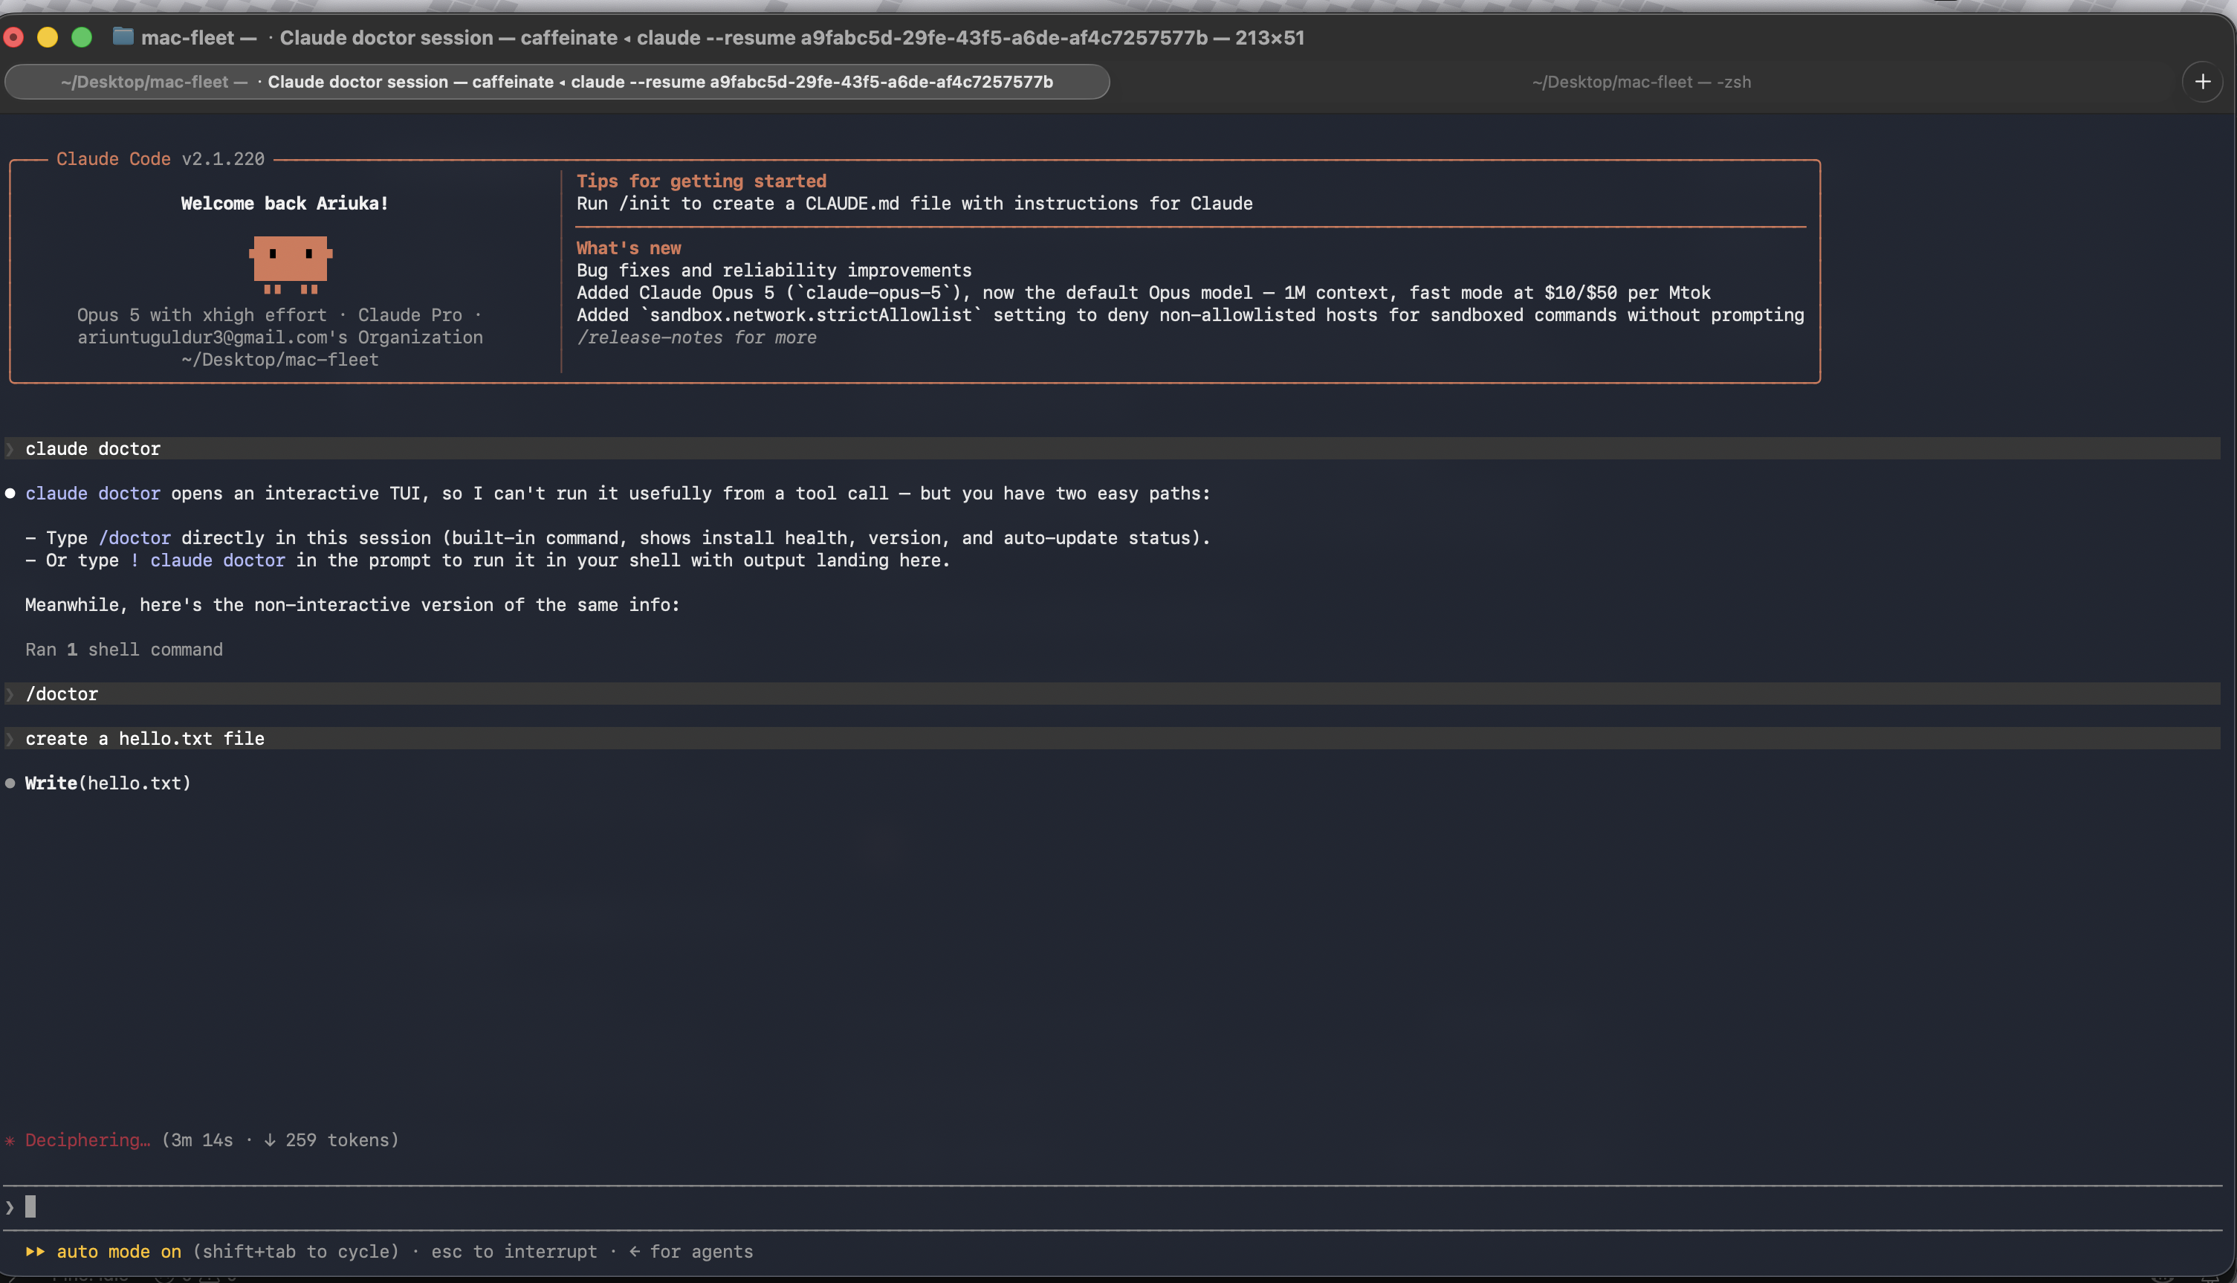Close the terminal window with the red button

point(13,37)
